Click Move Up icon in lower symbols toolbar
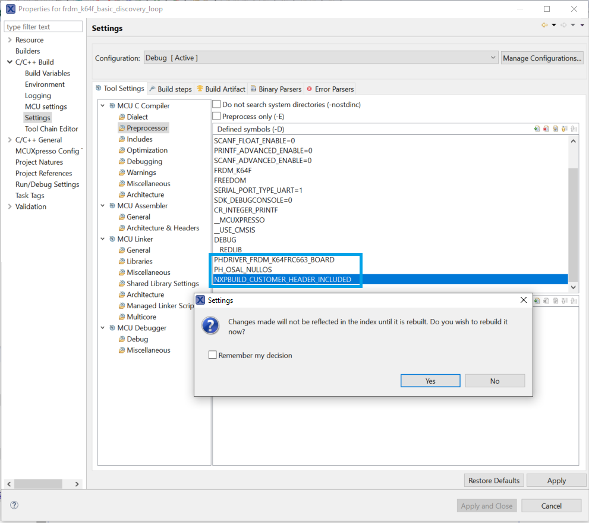 point(565,301)
